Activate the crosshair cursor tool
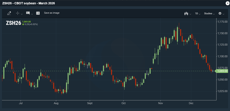This screenshot has width=230, height=111. [17, 13]
